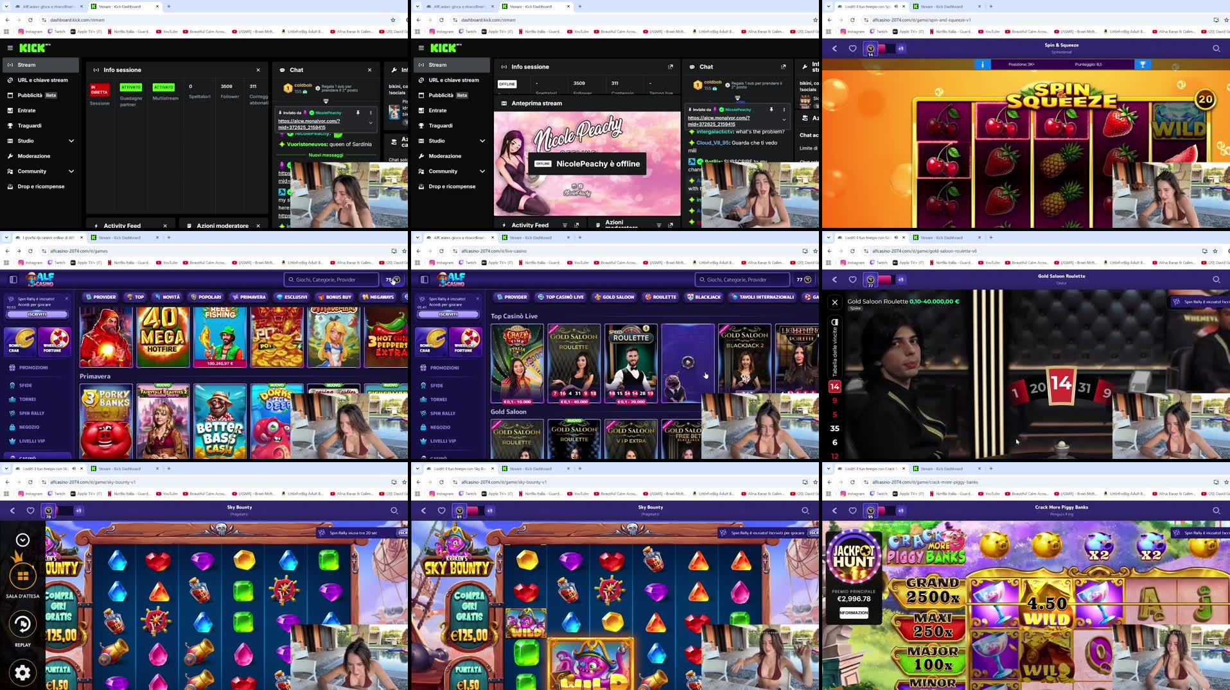Image resolution: width=1230 pixels, height=690 pixels.
Task: Expand Studio in the offline Kick dashboard sidebar
Action: pos(482,141)
